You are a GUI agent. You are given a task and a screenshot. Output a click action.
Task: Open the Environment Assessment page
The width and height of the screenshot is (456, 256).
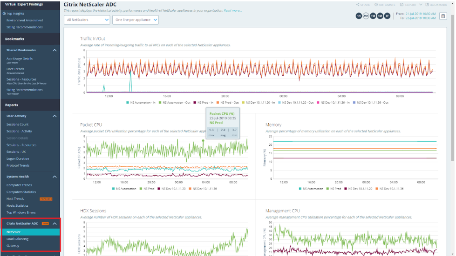(25, 20)
